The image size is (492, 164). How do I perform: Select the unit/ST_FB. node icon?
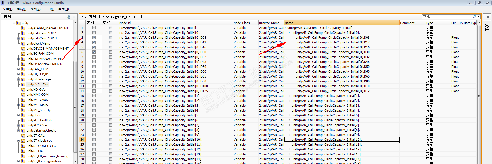pyautogui.click(x=23, y=151)
